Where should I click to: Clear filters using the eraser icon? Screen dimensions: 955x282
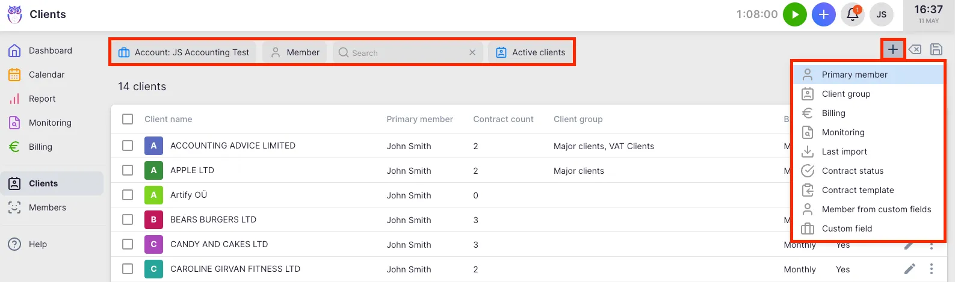(x=915, y=49)
